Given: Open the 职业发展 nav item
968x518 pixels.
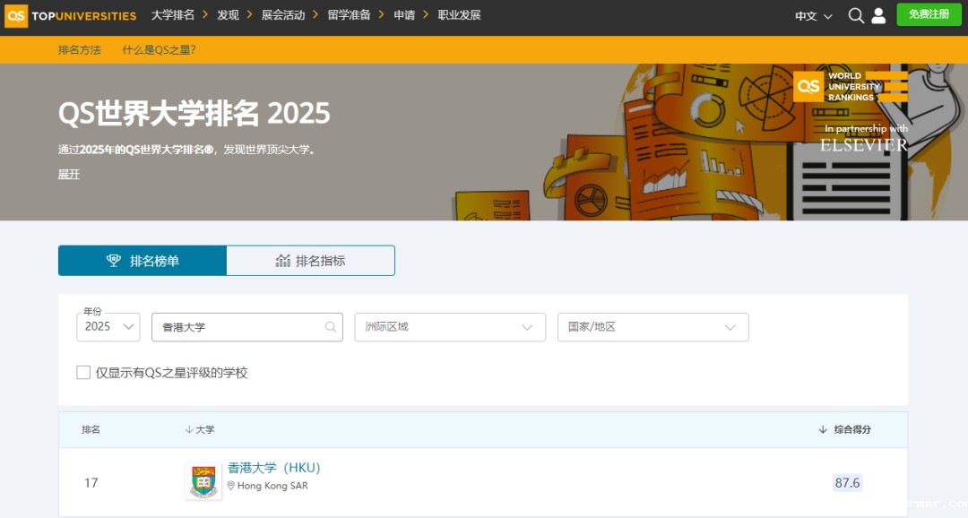Looking at the screenshot, I should (x=459, y=15).
